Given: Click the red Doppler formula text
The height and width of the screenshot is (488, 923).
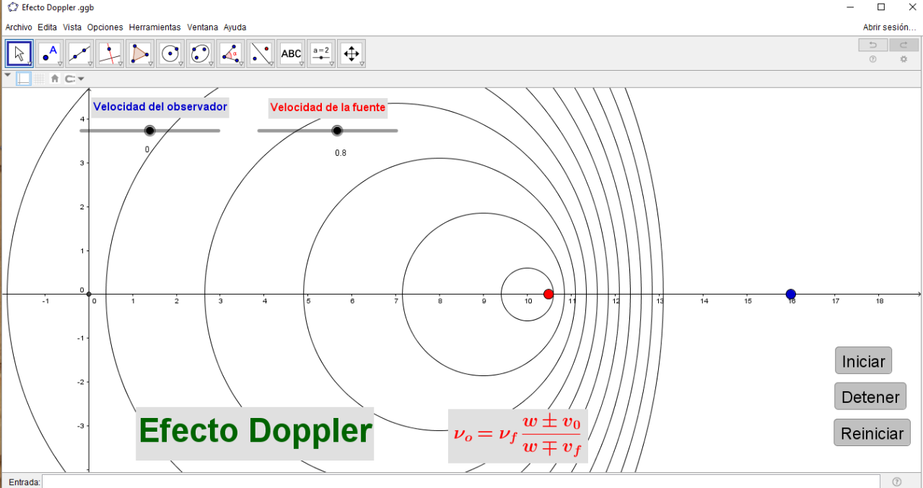Looking at the screenshot, I should click(x=519, y=436).
